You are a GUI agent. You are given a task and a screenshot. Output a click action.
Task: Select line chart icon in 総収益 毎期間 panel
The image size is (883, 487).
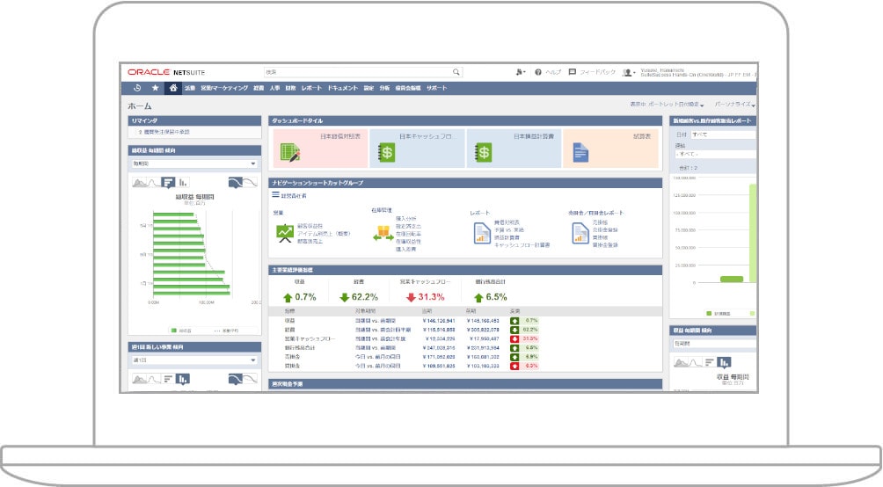[x=154, y=183]
